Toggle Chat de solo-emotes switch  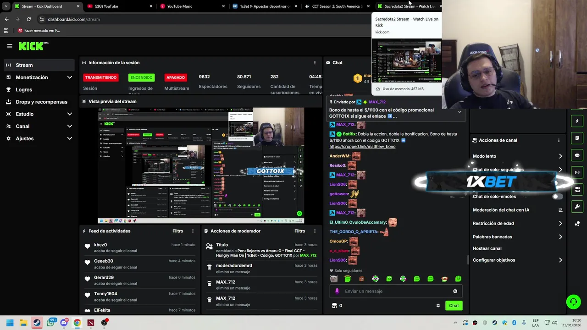coord(557,197)
